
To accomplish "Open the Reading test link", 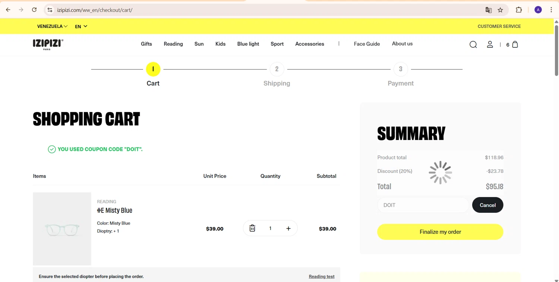I will (322, 276).
